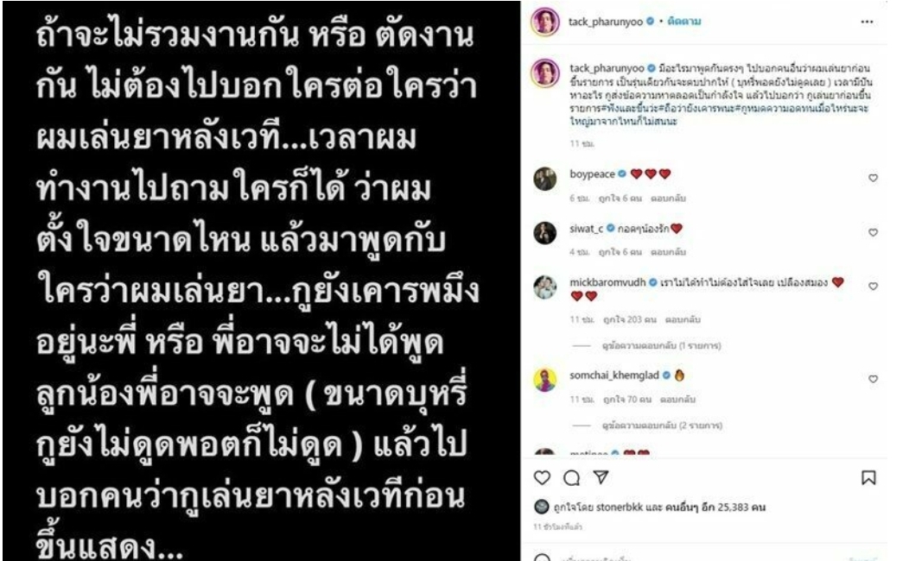Screen dimensions: 909x561
Task: View likes count on mickbaromvudh's comment
Action: (x=630, y=319)
